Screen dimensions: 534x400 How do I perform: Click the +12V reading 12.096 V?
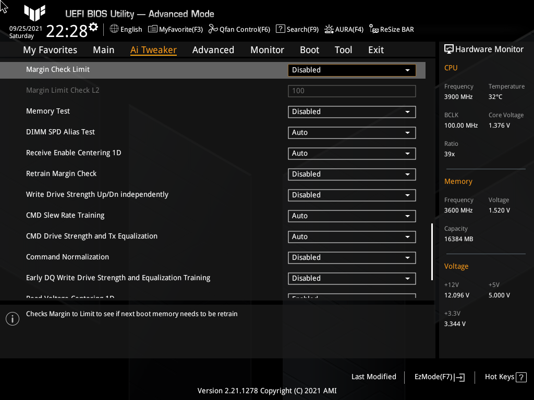(x=457, y=295)
